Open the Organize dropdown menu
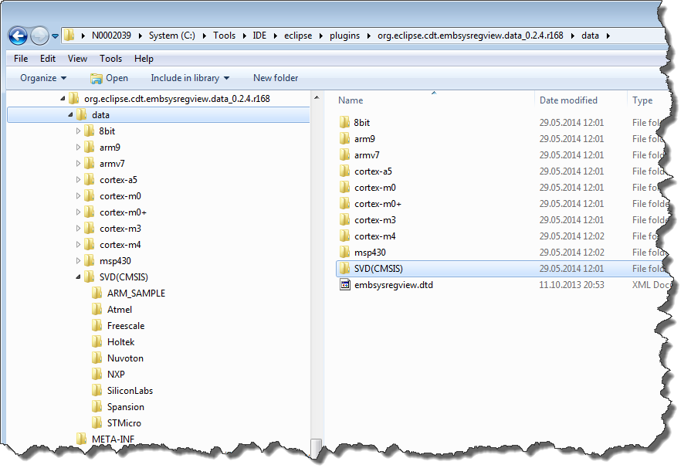This screenshot has width=691, height=475. 43,78
